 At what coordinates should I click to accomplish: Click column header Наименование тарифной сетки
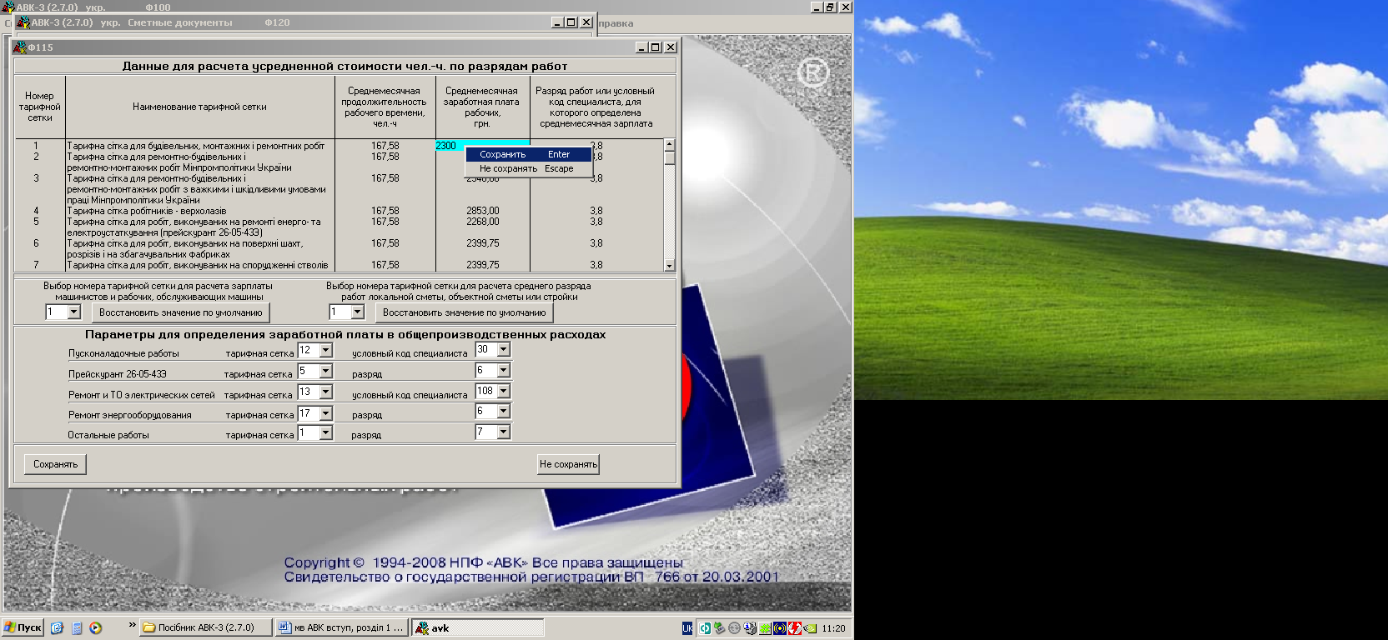(x=199, y=107)
